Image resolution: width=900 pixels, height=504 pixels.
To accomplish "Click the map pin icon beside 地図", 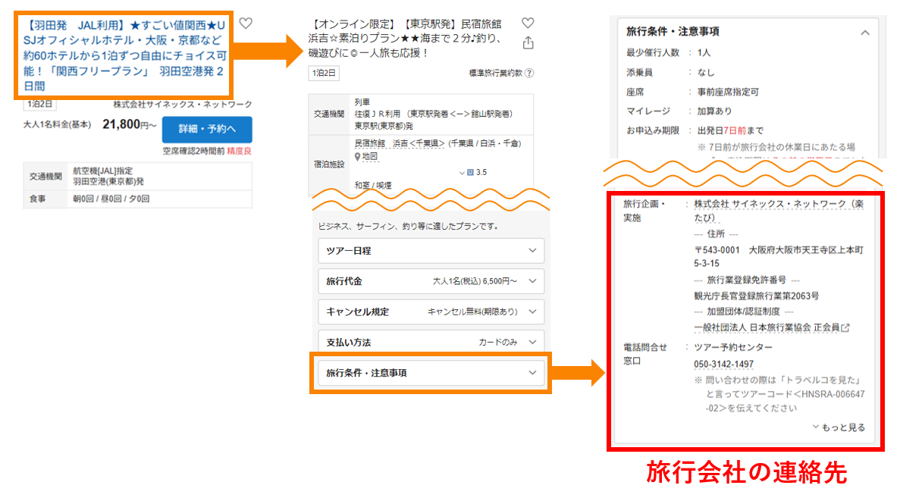I will tap(358, 156).
